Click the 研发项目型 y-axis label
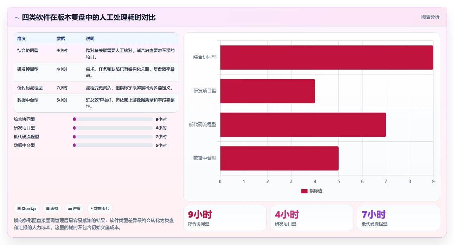The image size is (454, 245). point(205,91)
